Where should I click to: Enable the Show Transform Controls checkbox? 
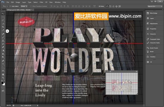pyautogui.click(x=31, y=6)
